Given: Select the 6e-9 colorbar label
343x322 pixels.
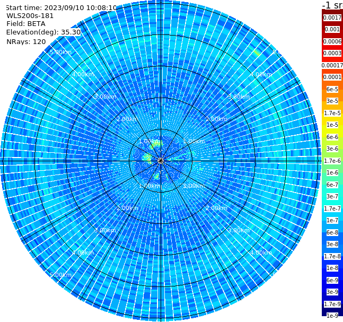Looking at the screenshot, I should click(x=332, y=280).
